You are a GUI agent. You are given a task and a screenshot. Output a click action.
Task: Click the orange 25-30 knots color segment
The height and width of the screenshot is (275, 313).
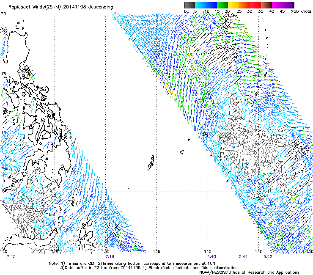pos(244,5)
